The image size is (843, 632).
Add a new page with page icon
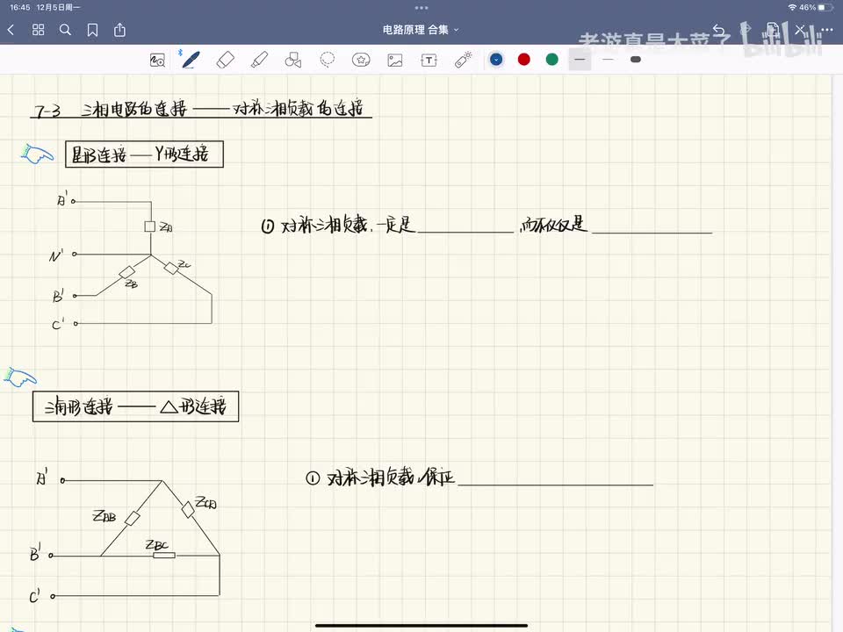click(773, 29)
